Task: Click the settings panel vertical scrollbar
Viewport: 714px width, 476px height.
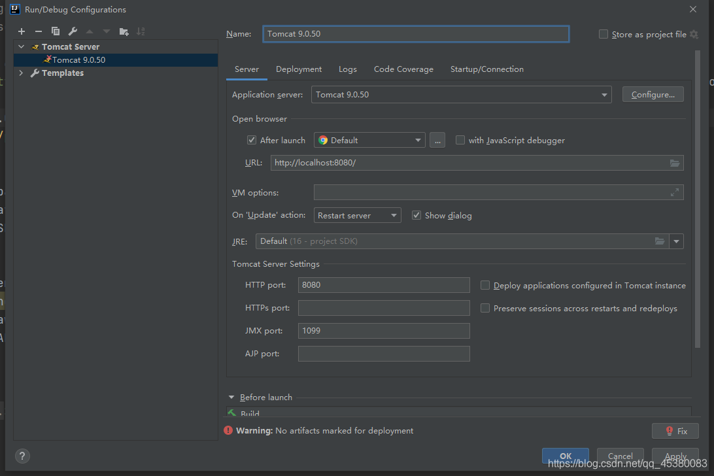Action: pyautogui.click(x=698, y=199)
